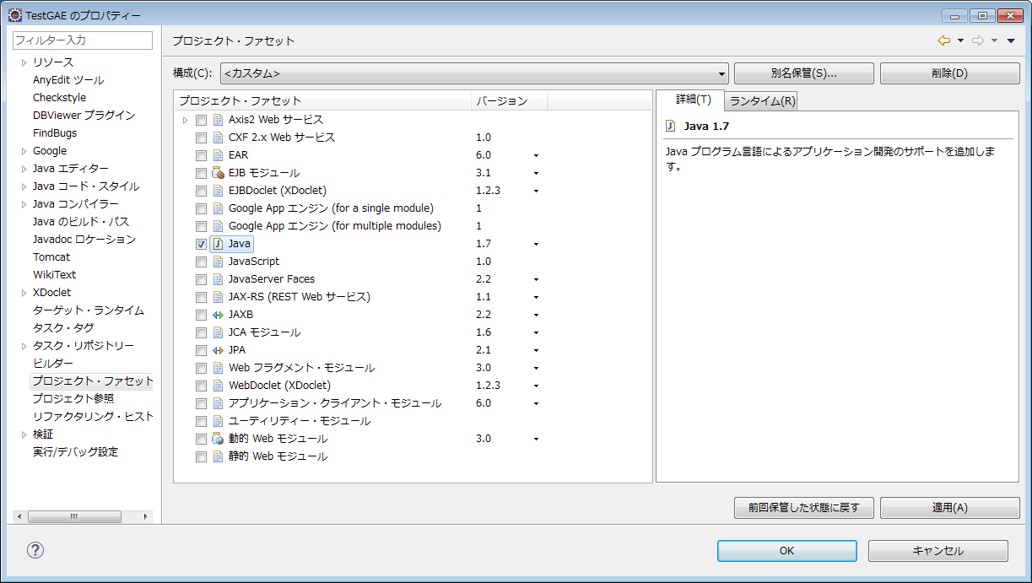
Task: Click the help question mark icon
Action: [x=35, y=551]
